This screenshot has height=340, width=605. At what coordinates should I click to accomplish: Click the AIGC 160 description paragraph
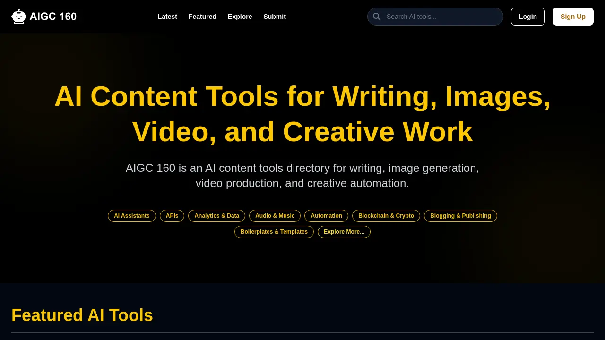click(x=302, y=176)
